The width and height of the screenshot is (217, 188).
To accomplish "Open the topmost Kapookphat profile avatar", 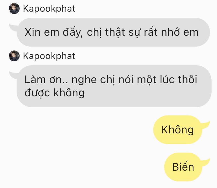I will click(14, 9).
